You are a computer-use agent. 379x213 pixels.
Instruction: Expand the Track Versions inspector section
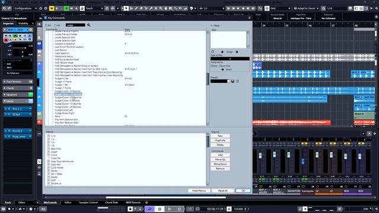18,82
